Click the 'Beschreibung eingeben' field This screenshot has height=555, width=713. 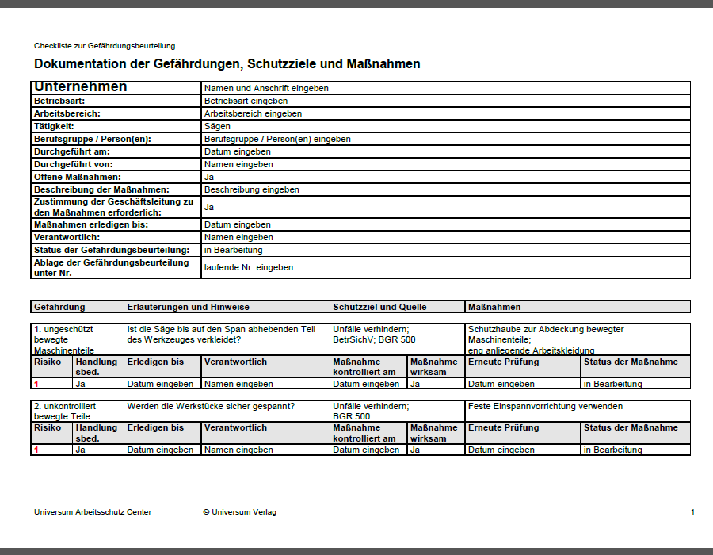tap(445, 189)
